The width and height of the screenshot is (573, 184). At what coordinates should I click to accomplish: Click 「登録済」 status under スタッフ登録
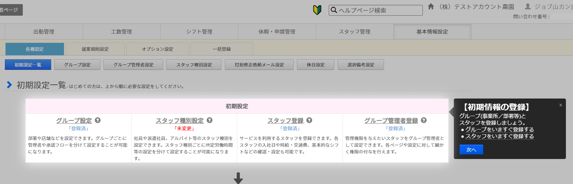coord(290,128)
